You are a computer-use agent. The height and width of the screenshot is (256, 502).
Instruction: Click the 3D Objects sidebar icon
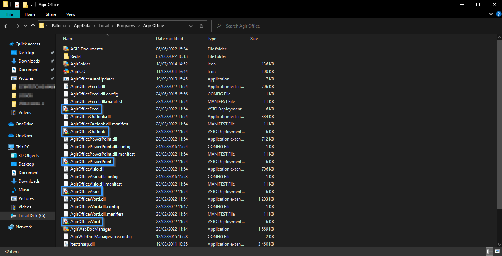(14, 156)
